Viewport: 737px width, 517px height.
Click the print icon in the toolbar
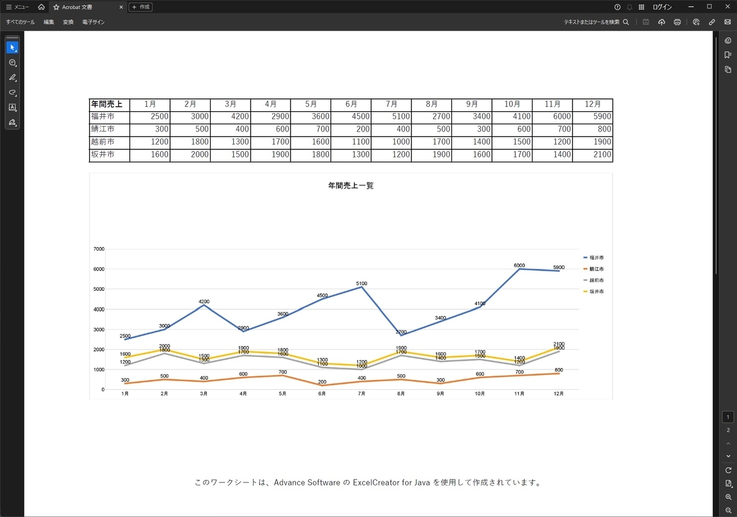pyautogui.click(x=677, y=22)
